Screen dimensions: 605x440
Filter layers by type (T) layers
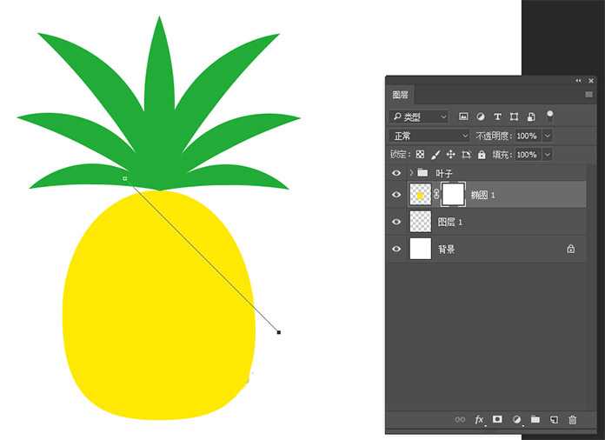click(x=497, y=117)
